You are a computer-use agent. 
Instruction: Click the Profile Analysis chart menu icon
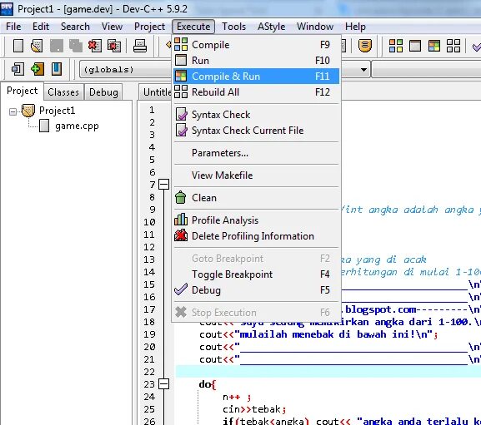[x=181, y=220]
